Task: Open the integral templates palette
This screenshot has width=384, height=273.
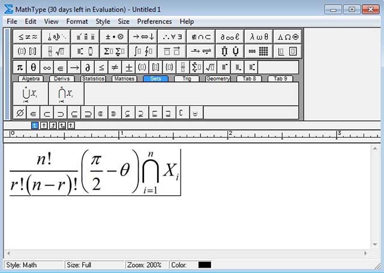Action: (143, 51)
